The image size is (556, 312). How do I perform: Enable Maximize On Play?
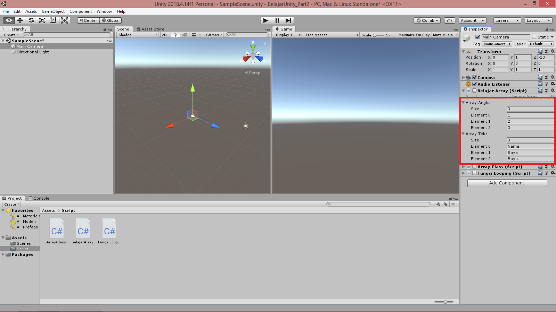pyautogui.click(x=414, y=35)
